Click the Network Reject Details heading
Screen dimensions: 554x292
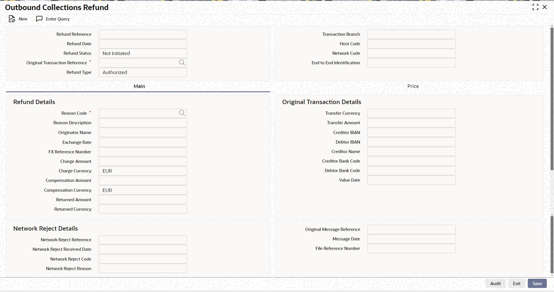[x=46, y=229]
